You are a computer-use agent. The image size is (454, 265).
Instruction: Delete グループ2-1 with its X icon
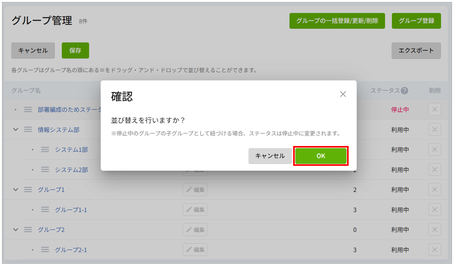coord(435,250)
